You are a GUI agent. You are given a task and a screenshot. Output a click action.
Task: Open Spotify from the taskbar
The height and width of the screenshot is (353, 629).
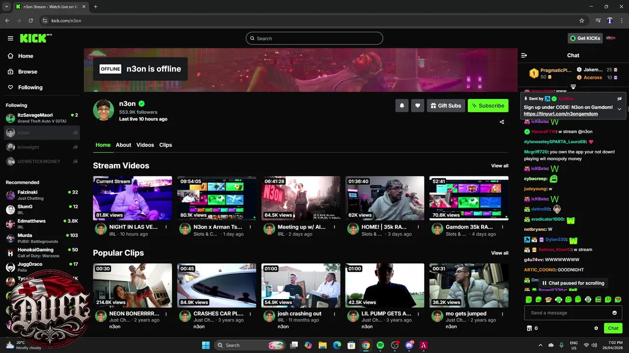[x=380, y=345]
